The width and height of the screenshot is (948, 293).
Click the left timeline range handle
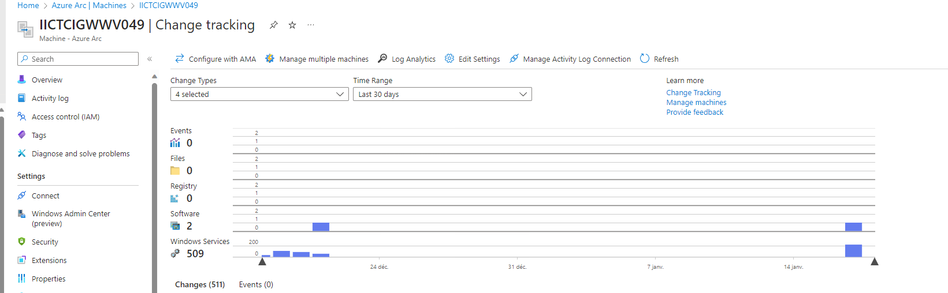tap(262, 261)
